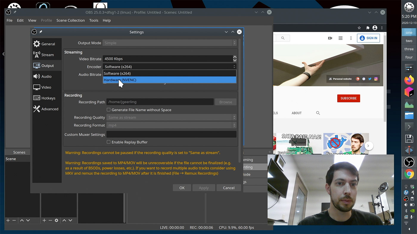
Task: Open Chrome from the side panel
Action: (x=409, y=174)
